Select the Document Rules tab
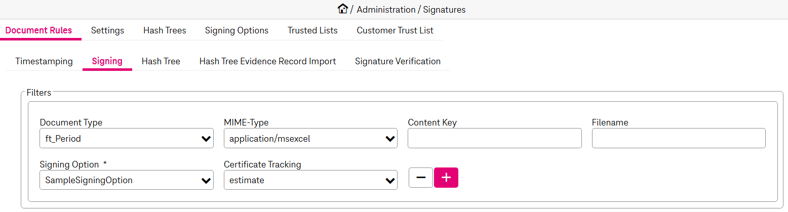Screen dimensions: 788x212 pyautogui.click(x=38, y=30)
